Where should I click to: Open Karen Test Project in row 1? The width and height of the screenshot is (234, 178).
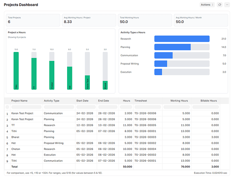[22, 113]
